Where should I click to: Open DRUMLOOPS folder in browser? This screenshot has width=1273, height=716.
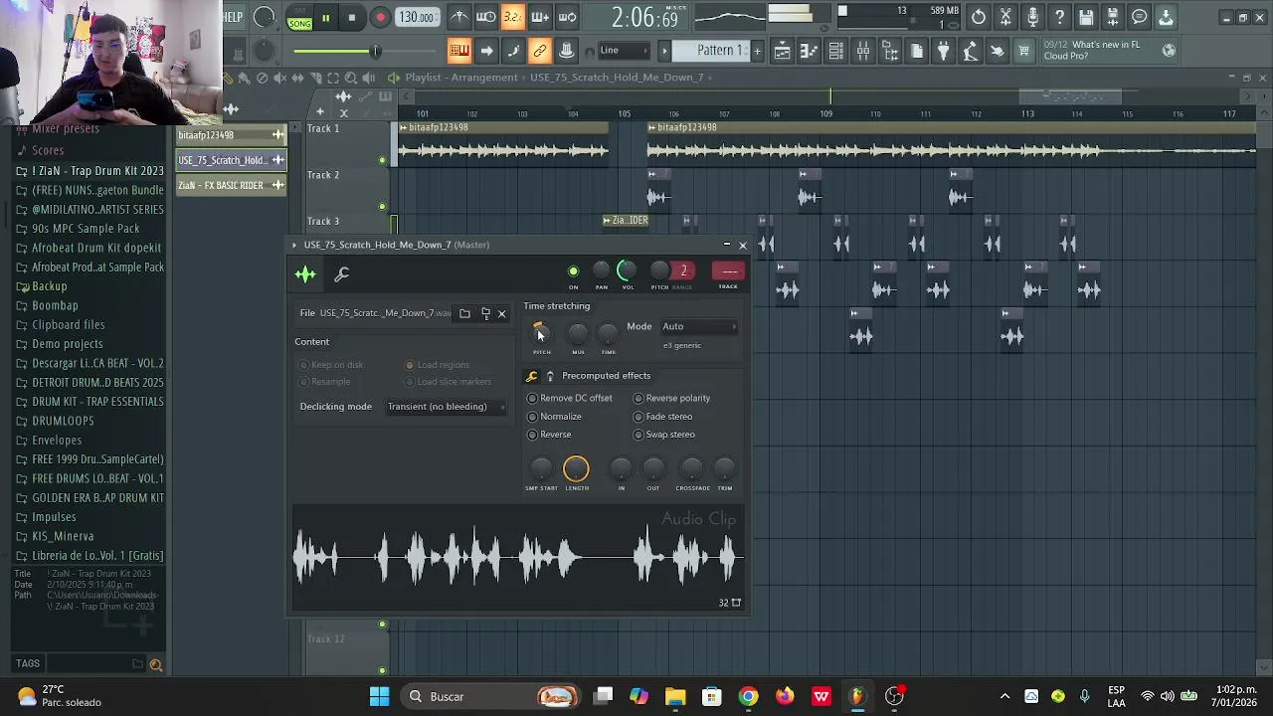pyautogui.click(x=63, y=421)
